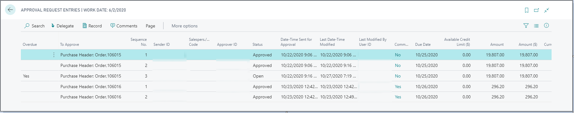Collapse the page with the shrink icon
Screen dimensions: 574x113
click(x=547, y=10)
